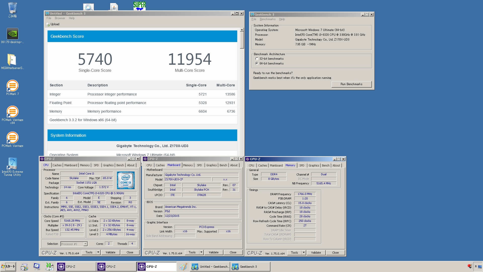483x272 pixels.
Task: Click the CPU-Z Memory window title icon
Action: click(248, 159)
